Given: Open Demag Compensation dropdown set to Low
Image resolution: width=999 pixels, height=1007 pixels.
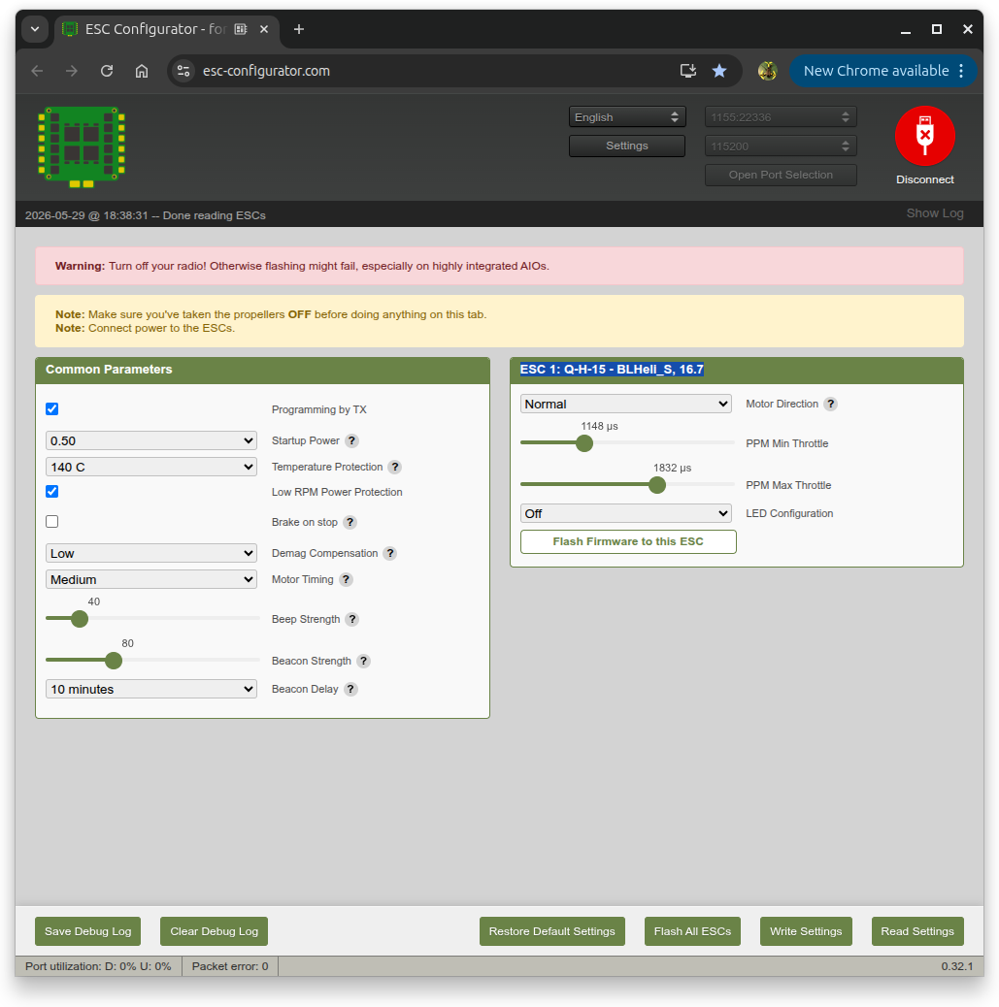Looking at the screenshot, I should pyautogui.click(x=151, y=554).
